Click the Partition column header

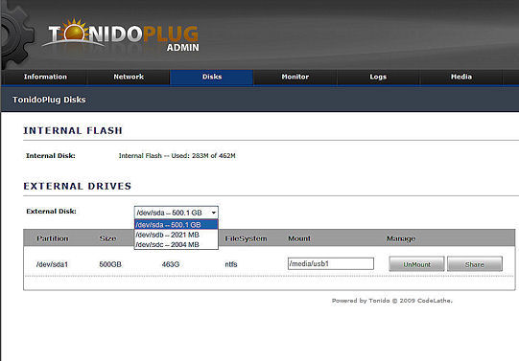53,238
